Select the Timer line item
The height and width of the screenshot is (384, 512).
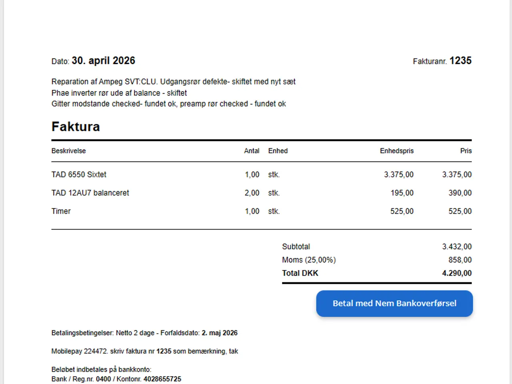tap(262, 211)
